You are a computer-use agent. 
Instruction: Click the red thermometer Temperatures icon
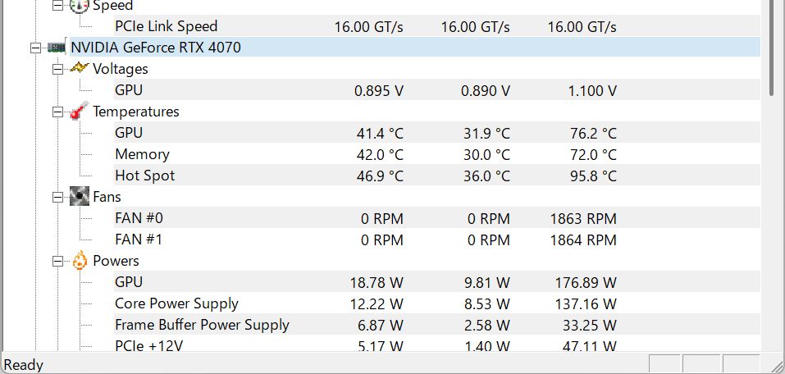coord(80,112)
